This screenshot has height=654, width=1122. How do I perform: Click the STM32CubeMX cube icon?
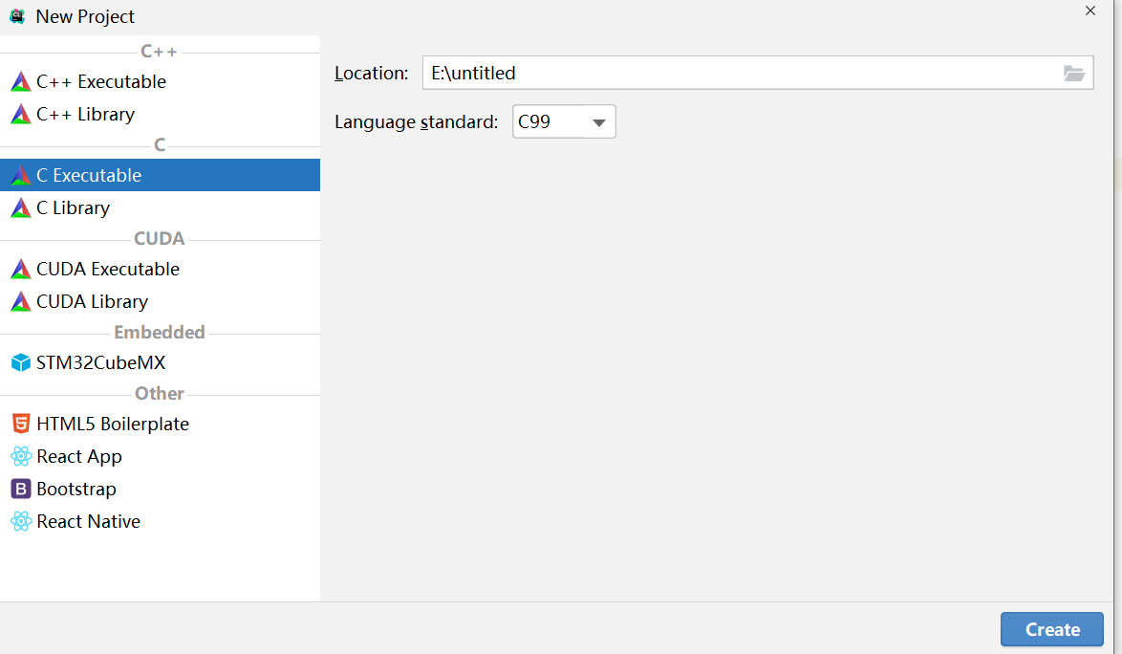click(x=20, y=363)
